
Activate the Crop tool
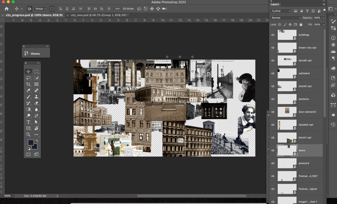28,84
